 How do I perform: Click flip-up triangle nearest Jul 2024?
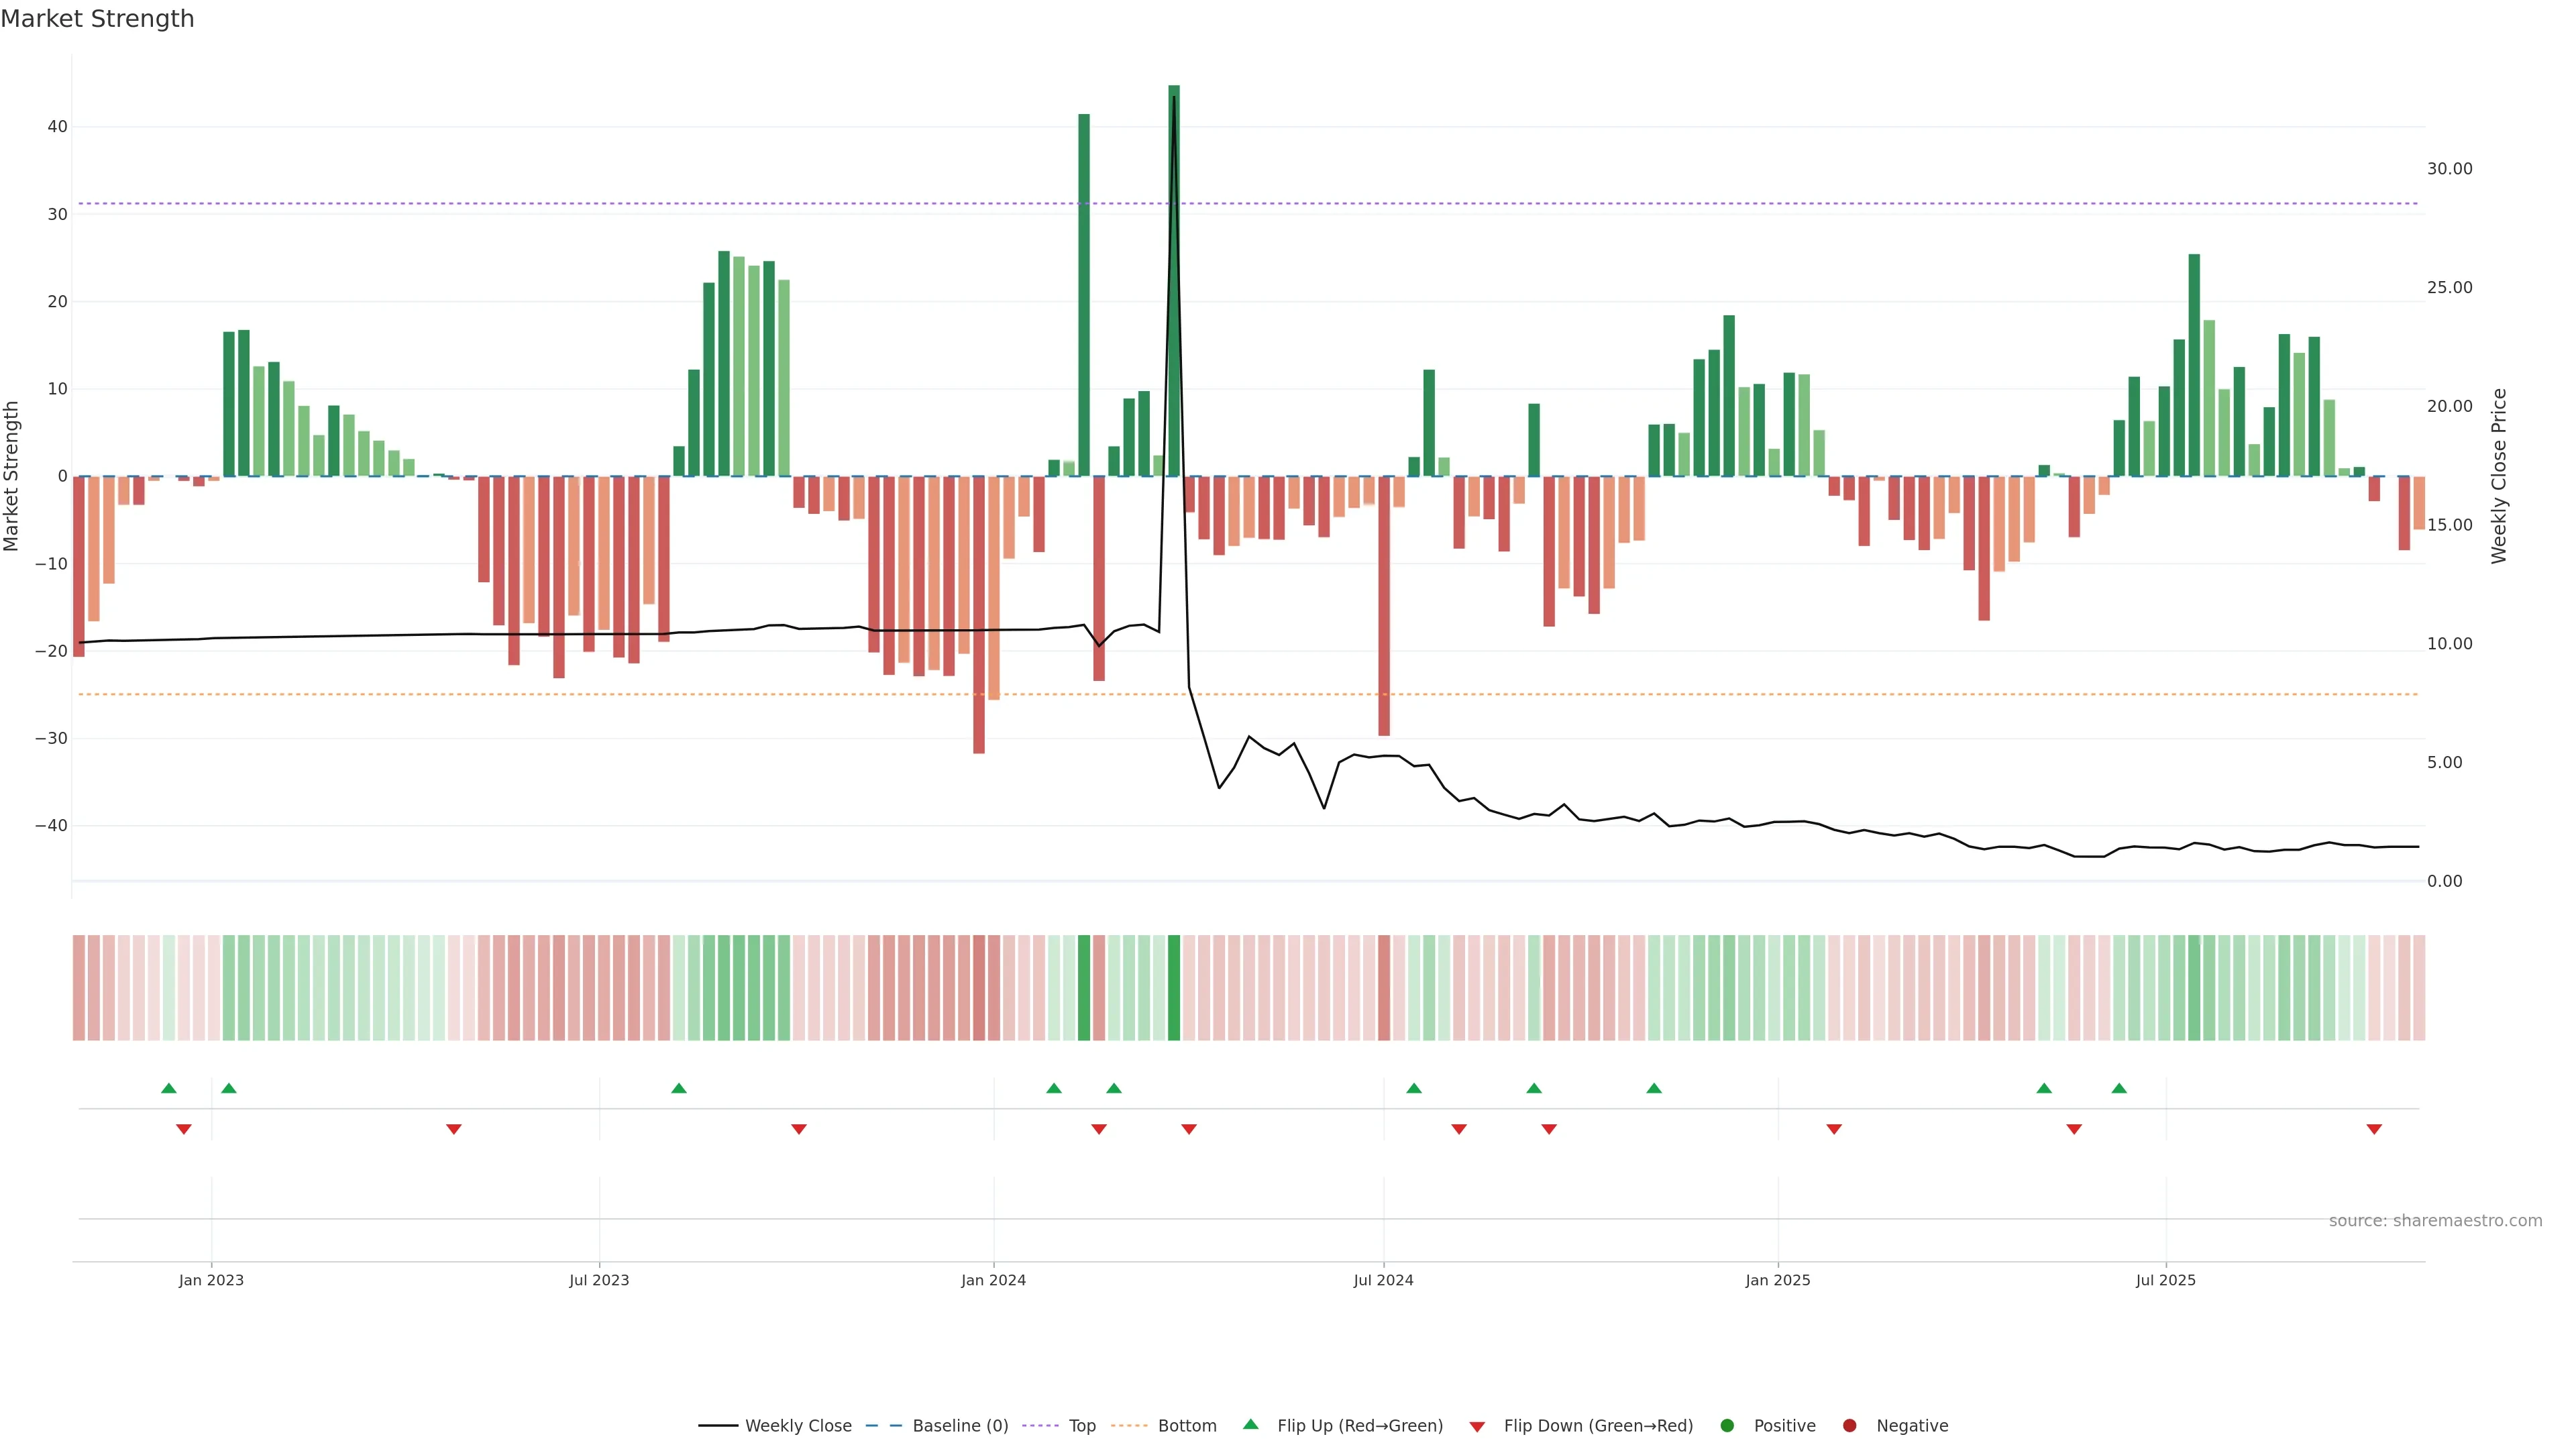[1414, 1088]
